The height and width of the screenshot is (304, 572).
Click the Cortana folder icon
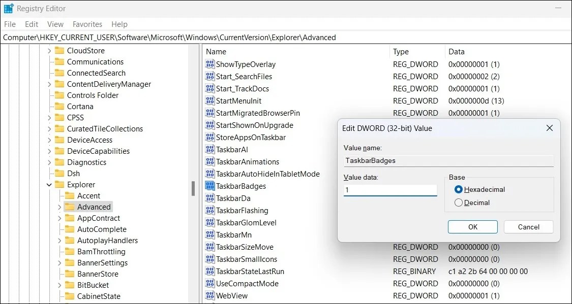point(59,107)
